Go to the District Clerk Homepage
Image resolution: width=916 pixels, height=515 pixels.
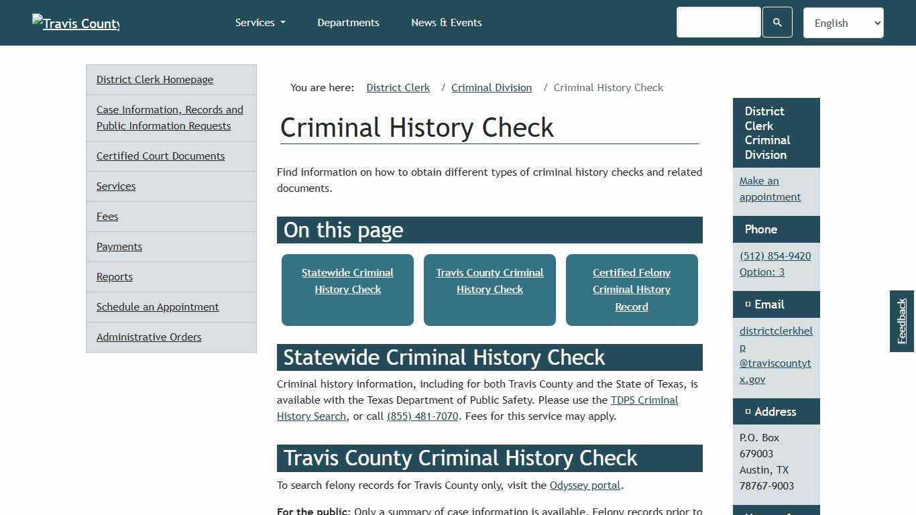click(154, 79)
